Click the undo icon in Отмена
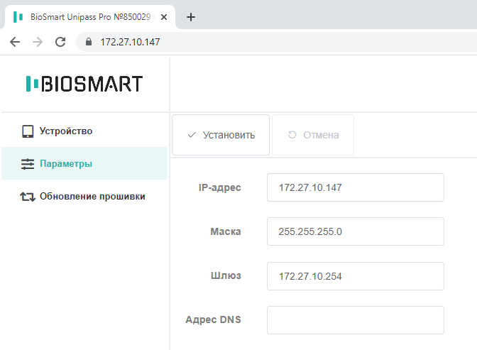477x350 pixels. point(292,135)
